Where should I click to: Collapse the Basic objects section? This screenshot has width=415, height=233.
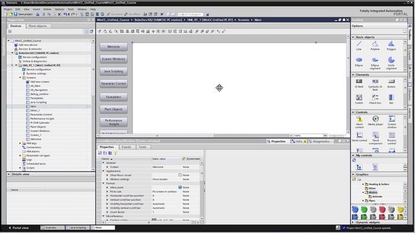[x=353, y=38]
